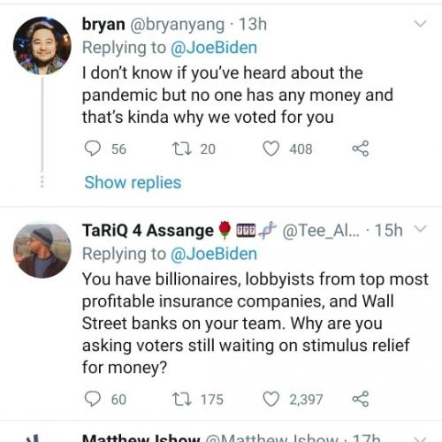Viewport: 442px width, 442px height.
Task: Reply to bryan's tweet via comment icon
Action: click(93, 149)
